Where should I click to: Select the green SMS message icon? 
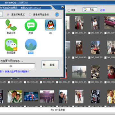coord(31,25)
